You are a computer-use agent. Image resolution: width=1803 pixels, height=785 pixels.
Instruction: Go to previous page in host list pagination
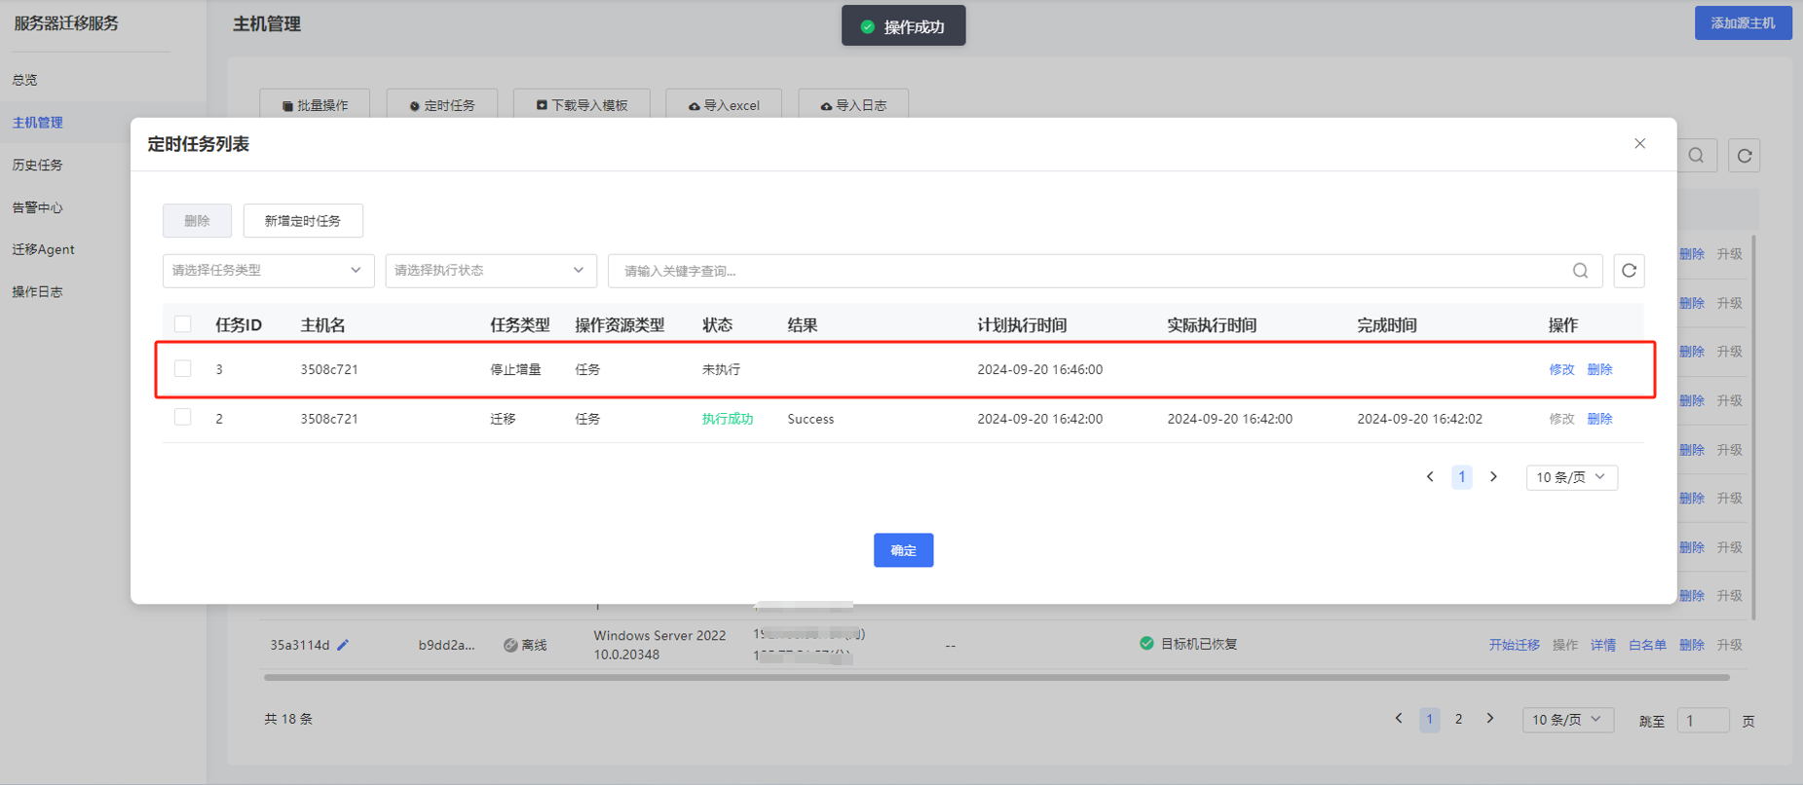point(1399,719)
